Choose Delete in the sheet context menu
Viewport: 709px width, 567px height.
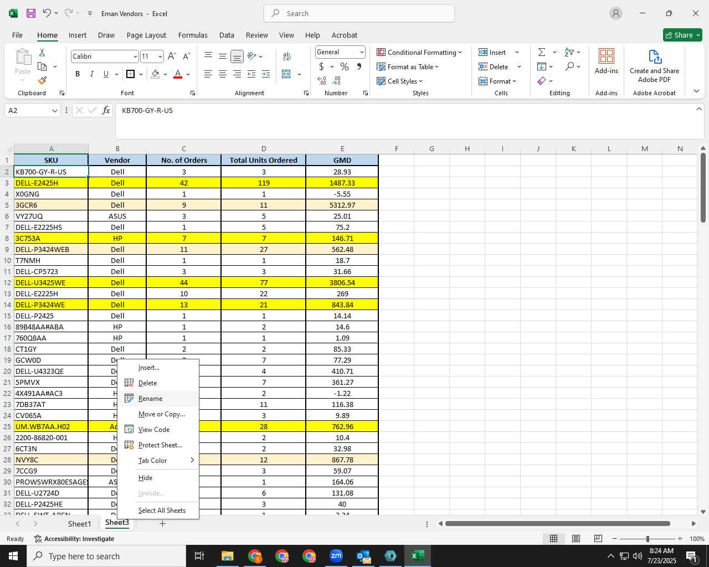[158, 383]
